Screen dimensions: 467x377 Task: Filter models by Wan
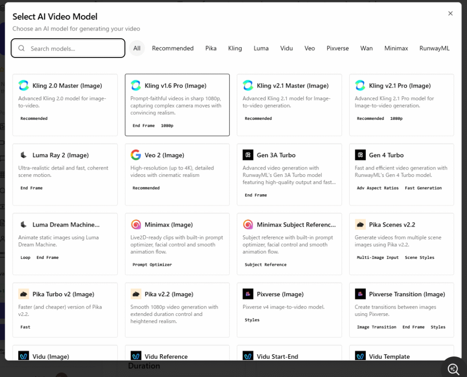366,48
